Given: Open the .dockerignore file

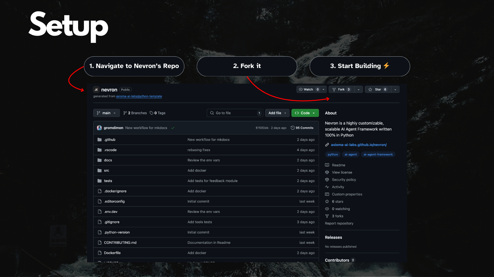Looking at the screenshot, I should click(115, 191).
